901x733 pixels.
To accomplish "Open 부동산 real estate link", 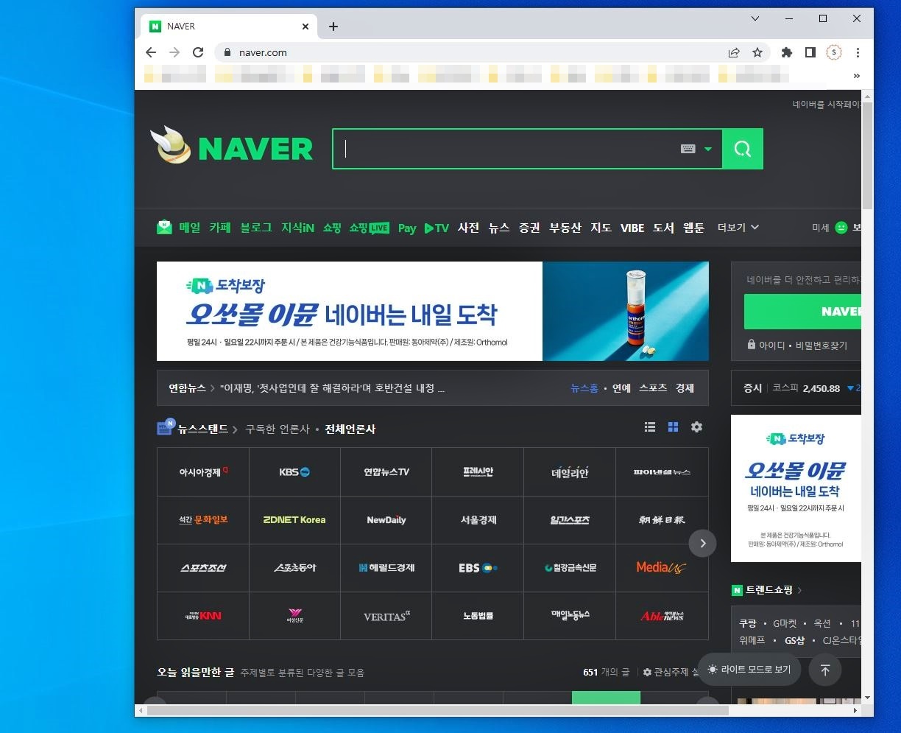I will coord(565,228).
